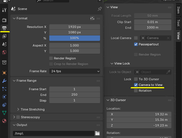Open the Output properties tab
The image size is (182, 138).
(4, 28)
